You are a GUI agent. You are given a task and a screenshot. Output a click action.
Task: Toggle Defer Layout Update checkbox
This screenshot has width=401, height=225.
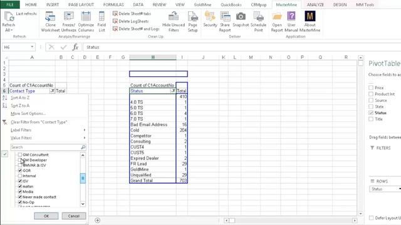(x=371, y=218)
